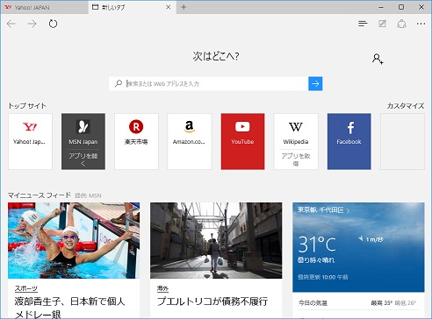The height and width of the screenshot is (319, 432).
Task: Open the shopping street news photo
Action: point(216,240)
